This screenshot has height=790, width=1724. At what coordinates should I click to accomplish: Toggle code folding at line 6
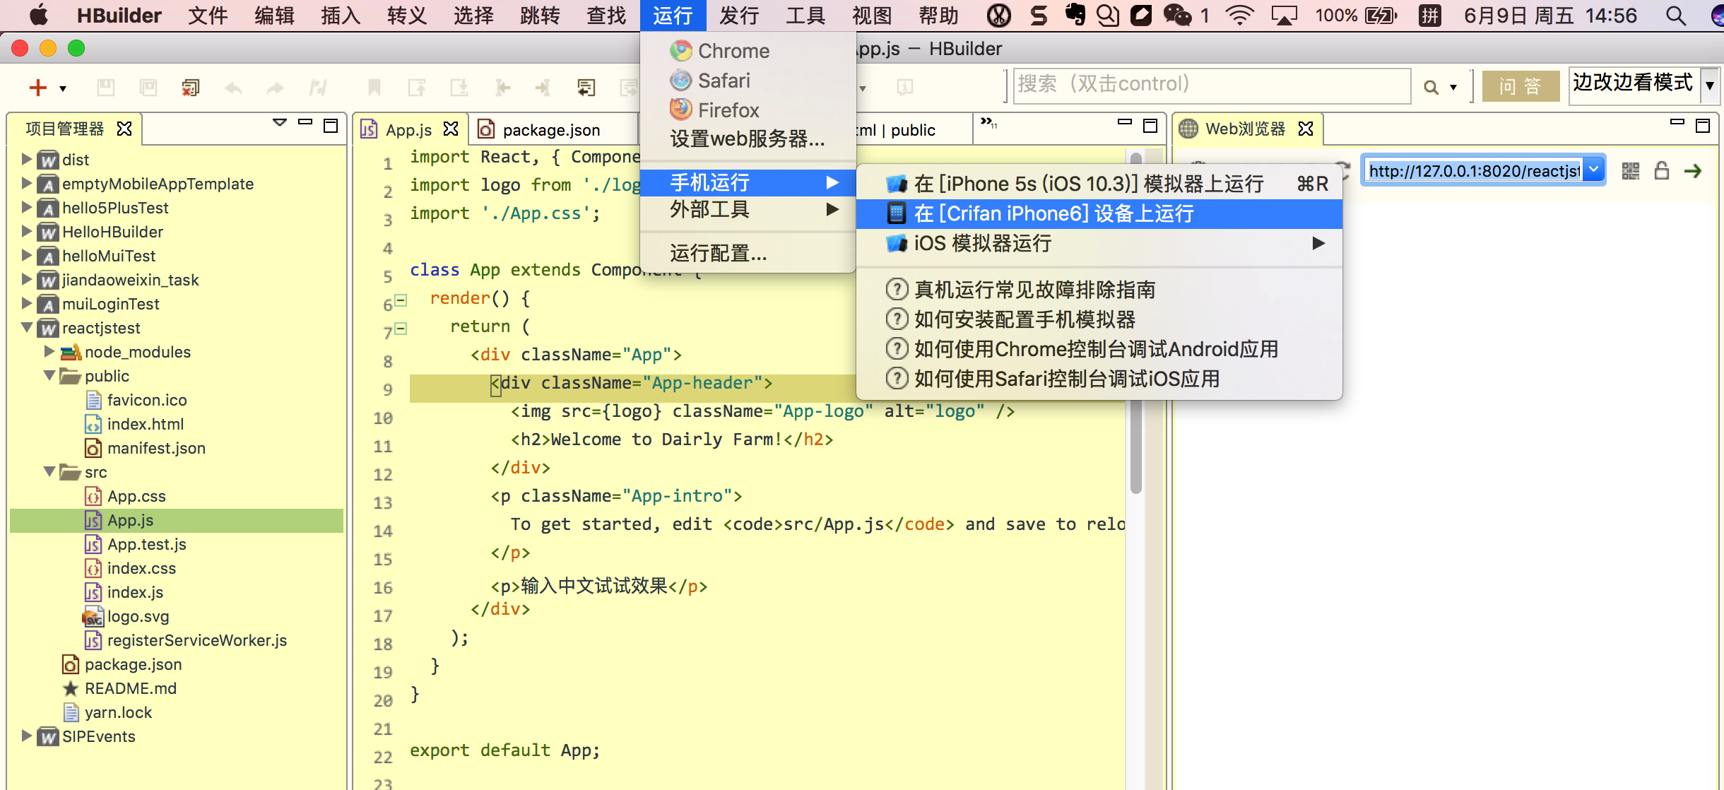click(x=401, y=300)
